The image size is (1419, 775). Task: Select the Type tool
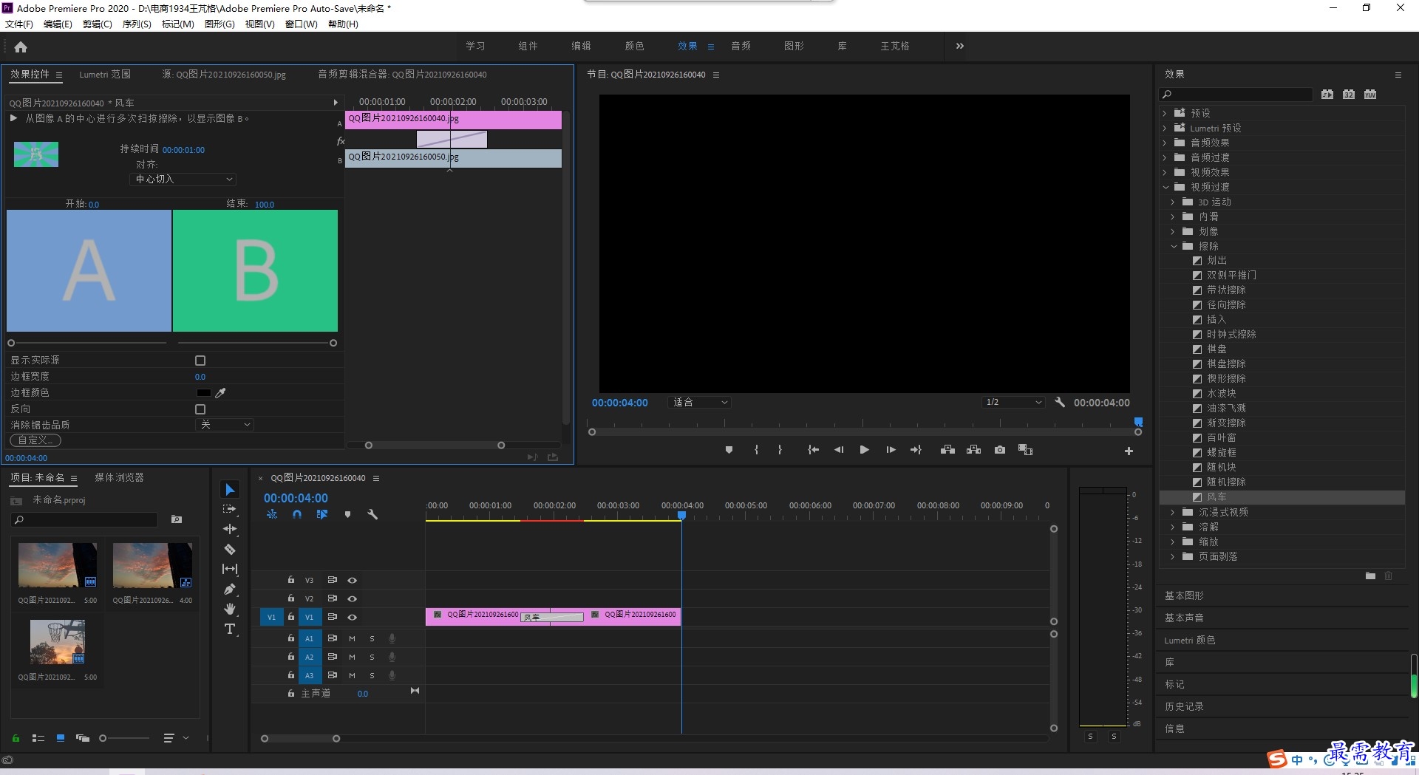pyautogui.click(x=230, y=629)
